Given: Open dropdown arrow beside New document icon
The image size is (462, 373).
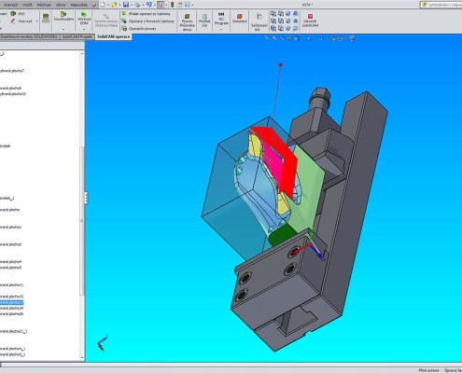Looking at the screenshot, I should click(107, 5).
